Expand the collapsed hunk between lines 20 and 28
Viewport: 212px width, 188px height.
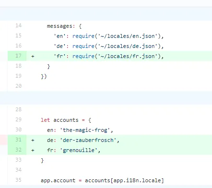click(106, 98)
